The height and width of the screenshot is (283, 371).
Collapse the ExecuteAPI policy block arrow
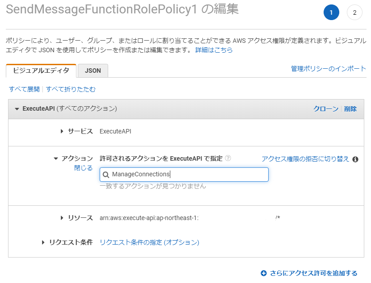[17, 109]
